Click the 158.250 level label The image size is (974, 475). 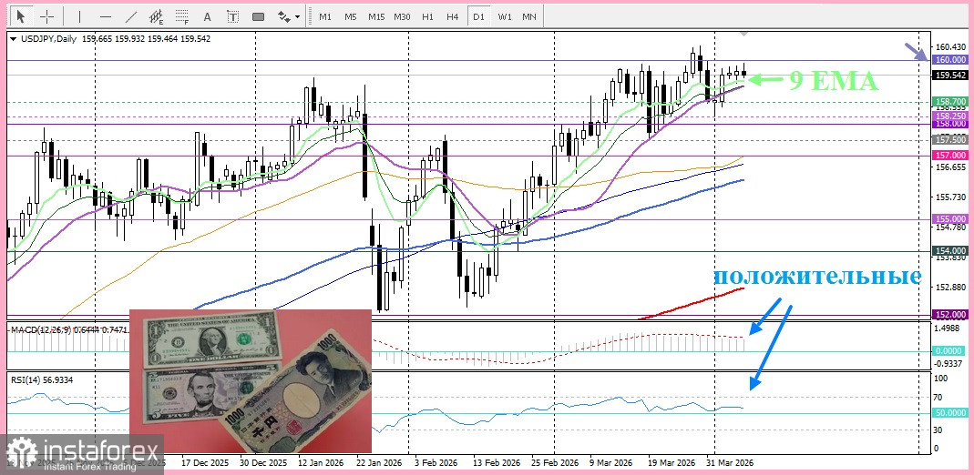click(x=950, y=116)
